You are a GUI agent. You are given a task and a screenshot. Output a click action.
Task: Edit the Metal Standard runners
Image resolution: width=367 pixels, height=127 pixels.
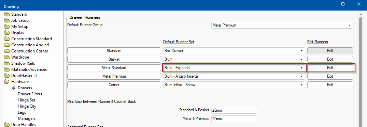(x=330, y=68)
